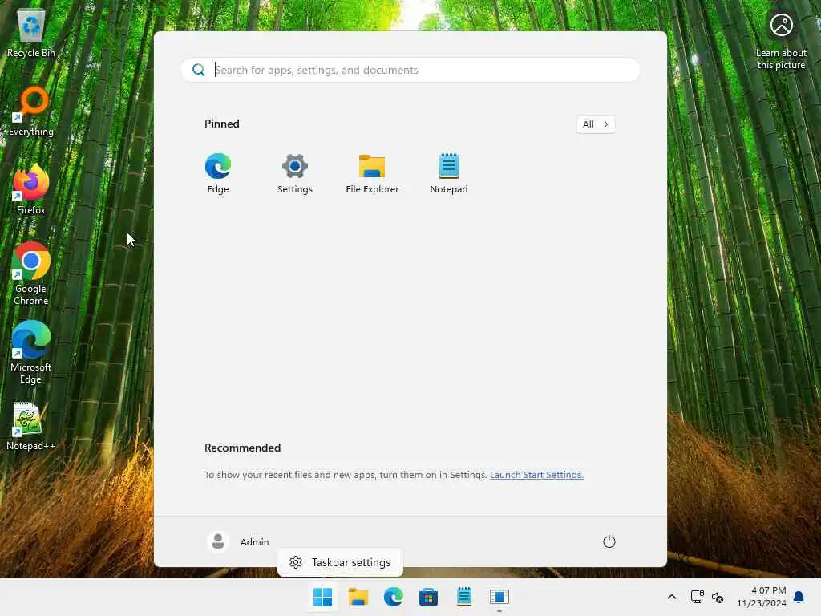
Task: Launch Microsoft Edge from taskbar
Action: click(x=393, y=597)
